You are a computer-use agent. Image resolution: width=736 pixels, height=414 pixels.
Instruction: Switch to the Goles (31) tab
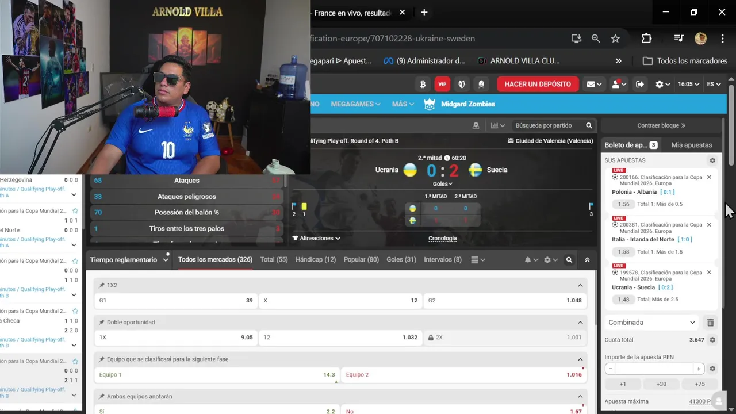tap(401, 260)
